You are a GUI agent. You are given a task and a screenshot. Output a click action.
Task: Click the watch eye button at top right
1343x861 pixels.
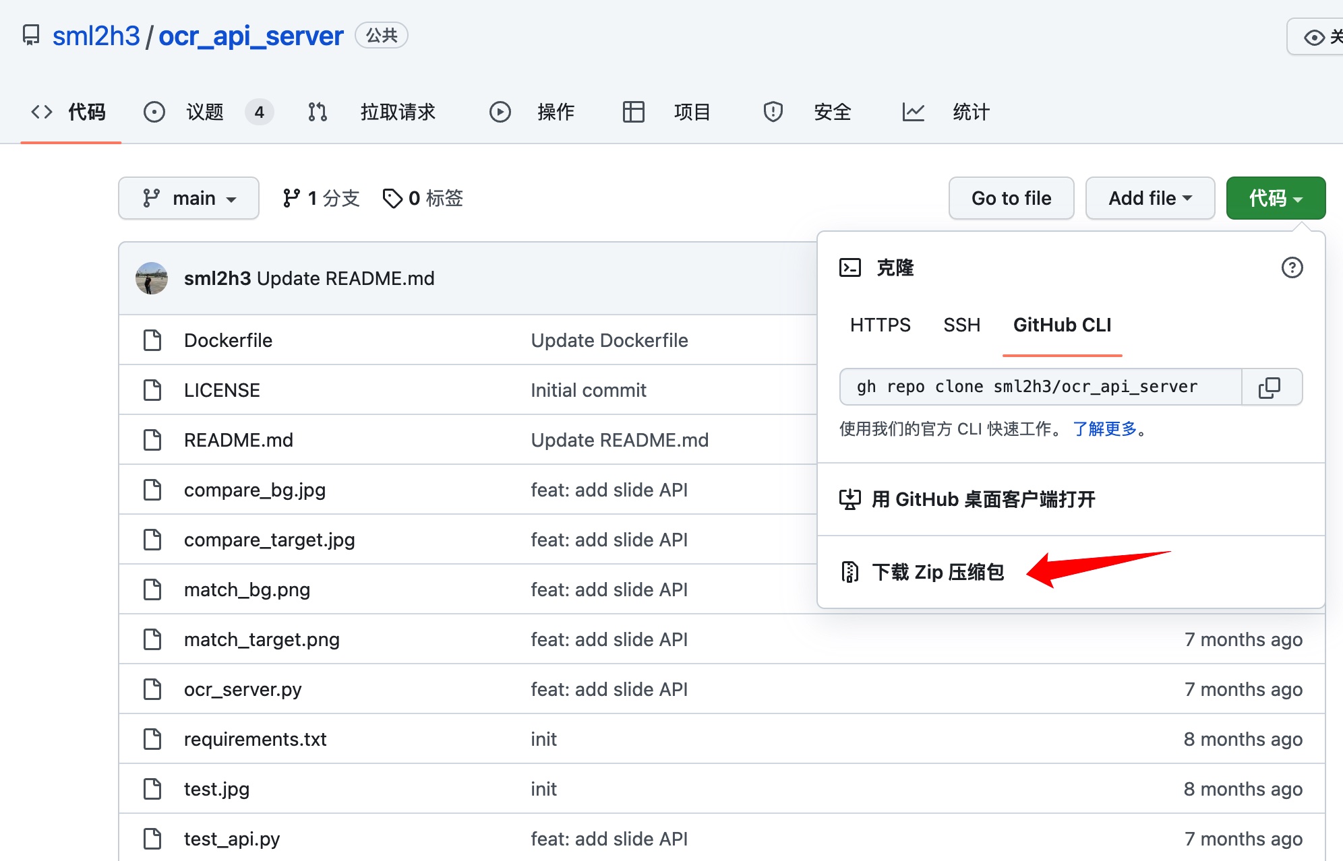1315,36
